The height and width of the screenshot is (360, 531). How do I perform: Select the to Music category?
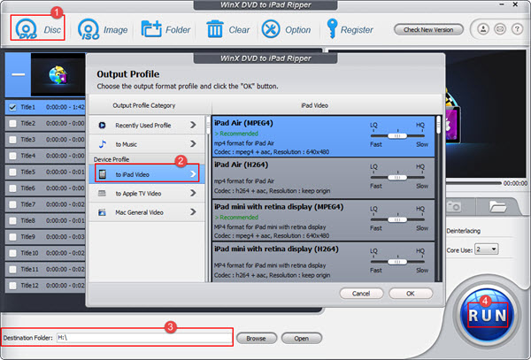147,144
